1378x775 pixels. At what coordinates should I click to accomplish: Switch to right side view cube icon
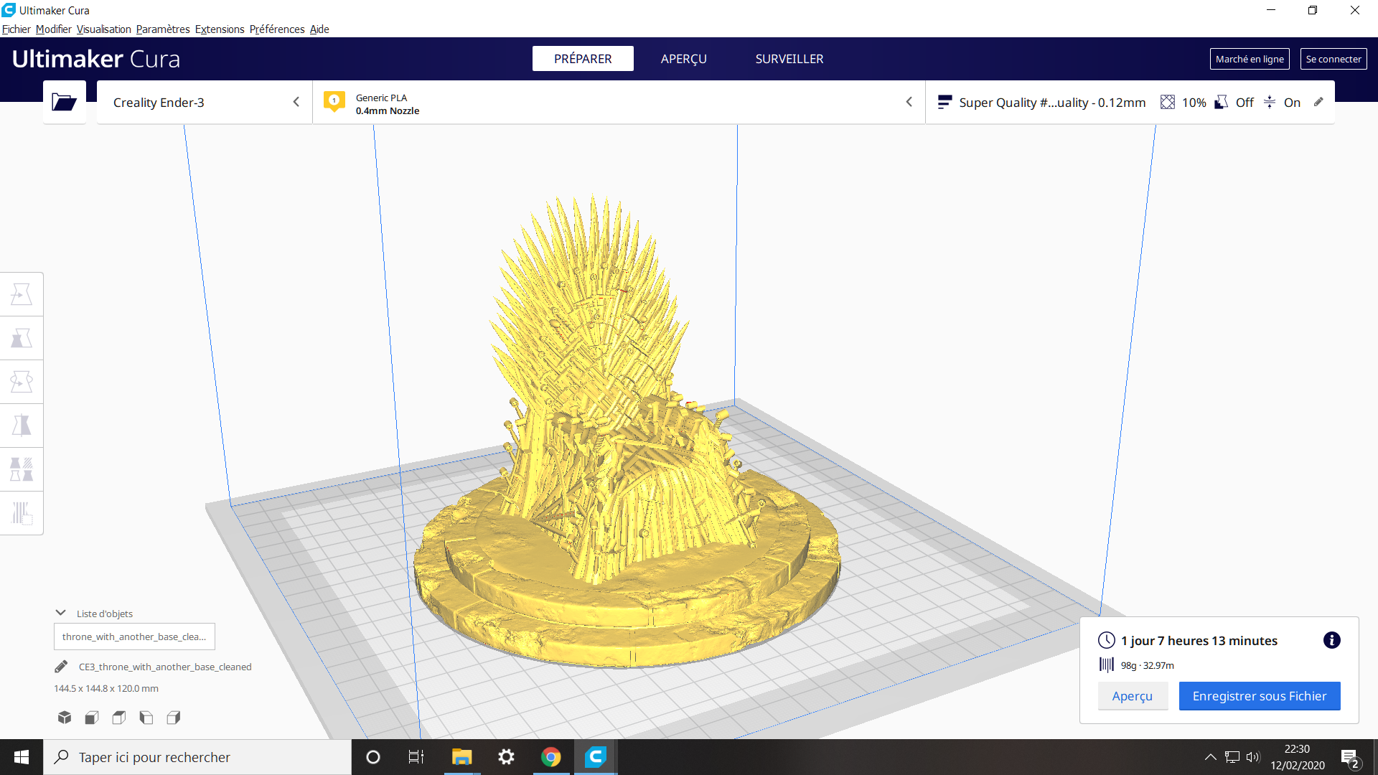pos(174,718)
